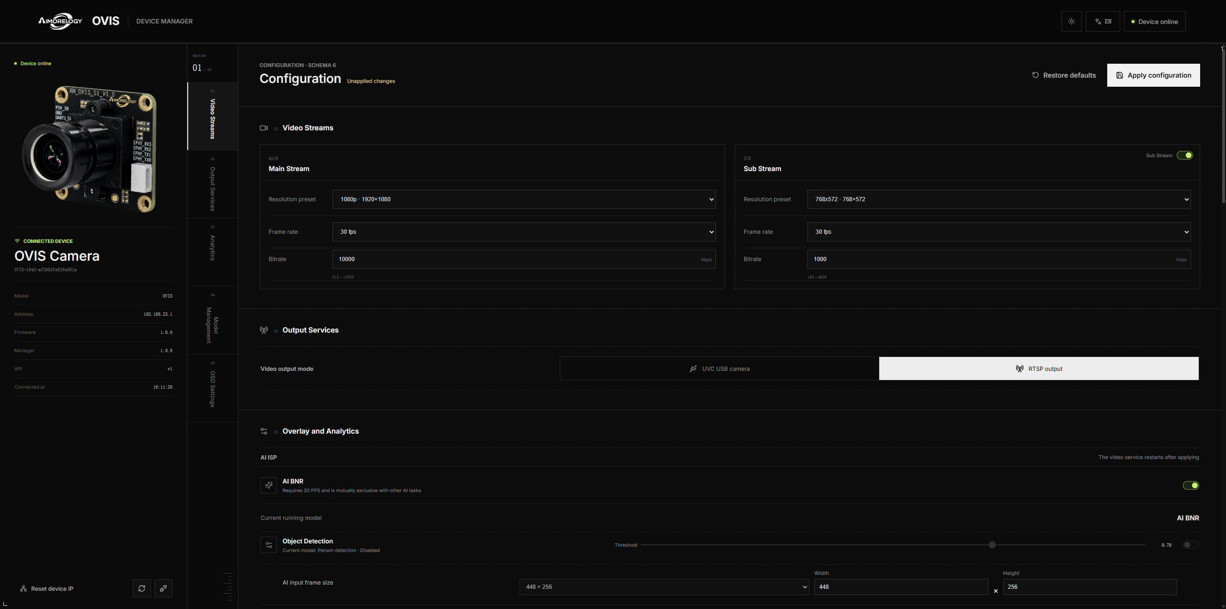The height and width of the screenshot is (609, 1226).
Task: Select UVC USB camera output mode
Action: pyautogui.click(x=719, y=368)
